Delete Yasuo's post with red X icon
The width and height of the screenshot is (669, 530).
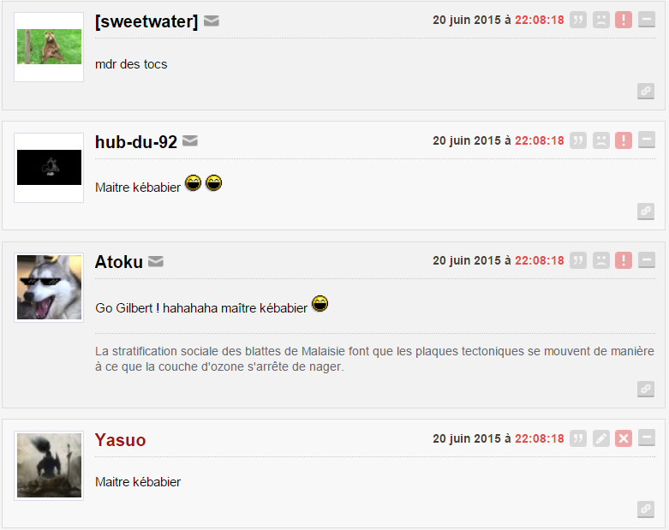[x=624, y=438]
